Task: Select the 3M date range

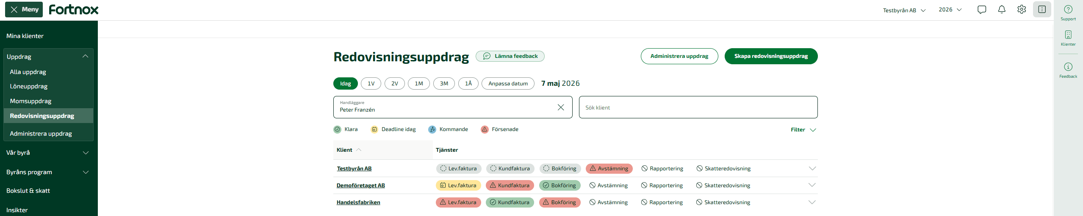Action: (444, 84)
